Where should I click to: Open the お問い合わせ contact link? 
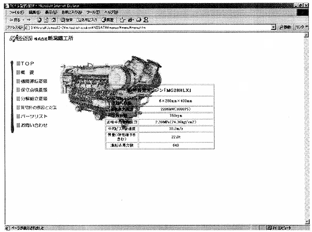pos(32,125)
